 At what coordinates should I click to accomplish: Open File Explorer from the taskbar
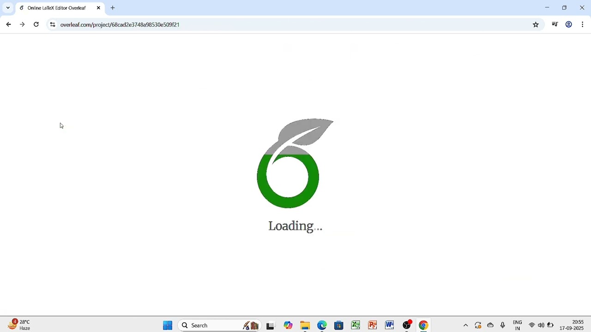[x=305, y=326]
